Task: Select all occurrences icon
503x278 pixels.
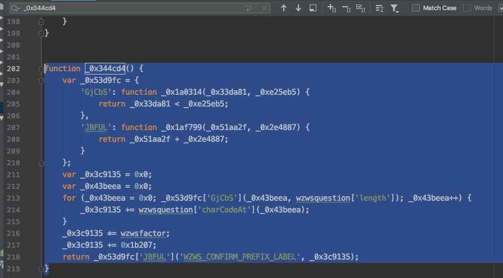Action: point(313,8)
